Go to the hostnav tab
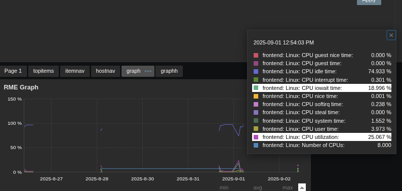 tap(105, 71)
